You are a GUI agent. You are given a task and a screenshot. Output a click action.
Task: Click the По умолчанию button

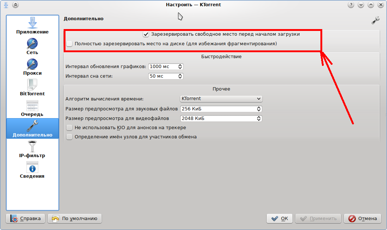(75, 218)
